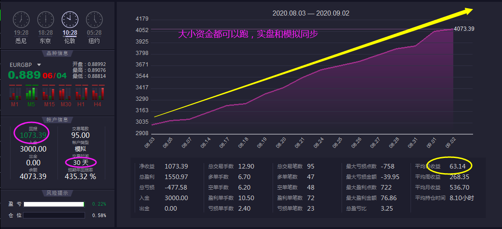Pick the H4 timeframe signal meter
Screen dimensions: 502x229
pos(97,93)
